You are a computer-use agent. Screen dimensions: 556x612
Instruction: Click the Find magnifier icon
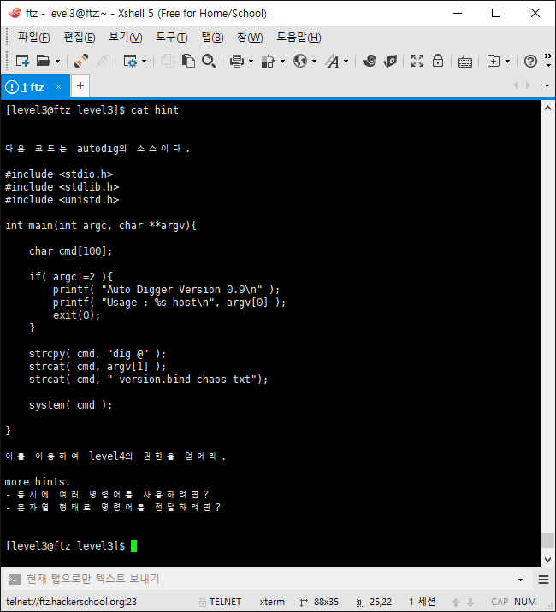(209, 61)
